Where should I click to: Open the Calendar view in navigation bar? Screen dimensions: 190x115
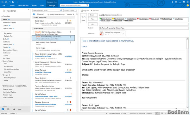pos(8,109)
